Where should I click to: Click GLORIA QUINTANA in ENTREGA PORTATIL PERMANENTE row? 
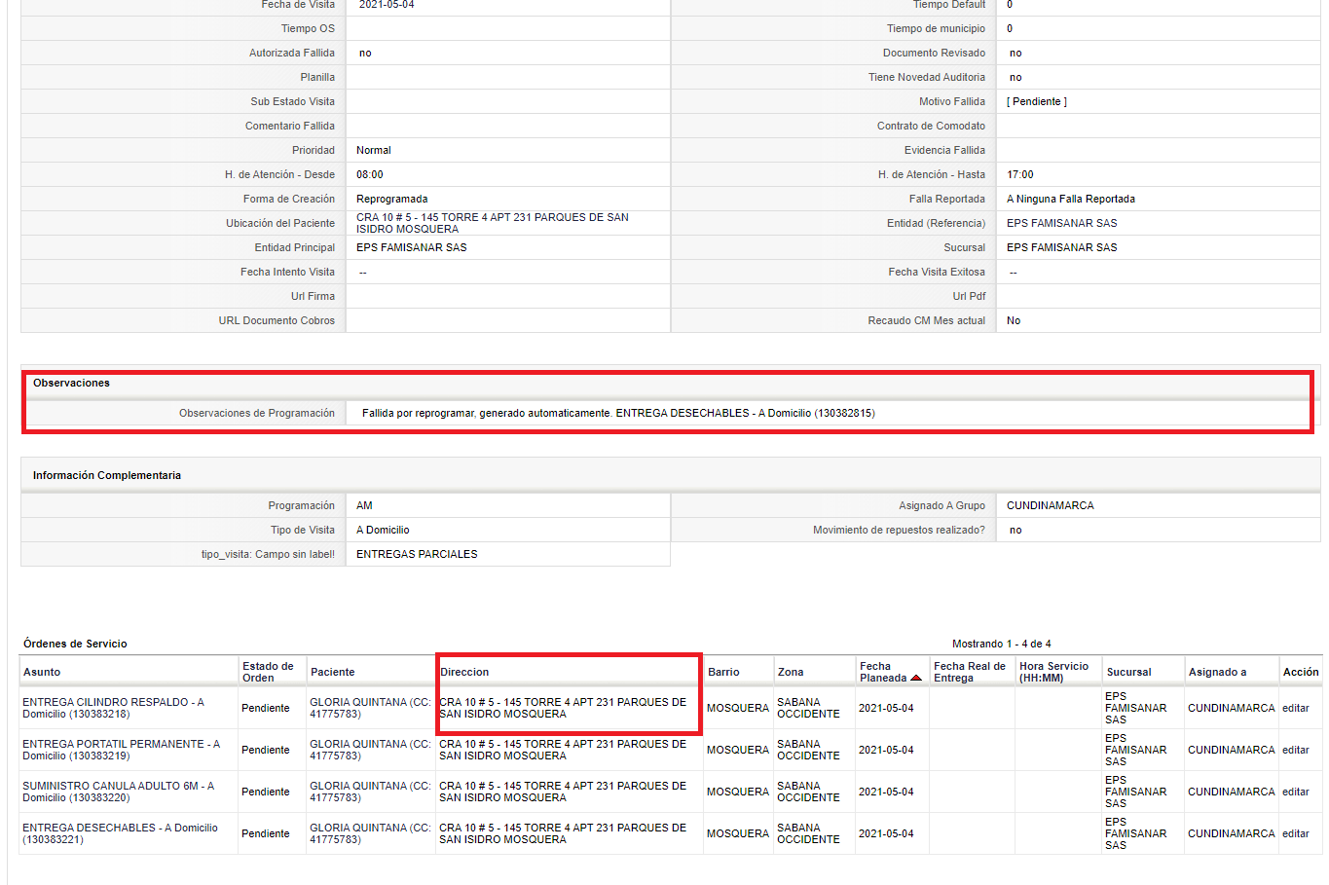(x=370, y=750)
